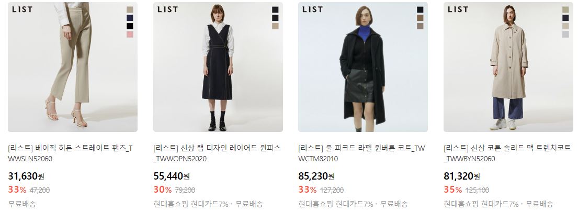Screen dimensions: 578x222
Task: Select beige swatch on wrap dress
Action: click(x=275, y=26)
